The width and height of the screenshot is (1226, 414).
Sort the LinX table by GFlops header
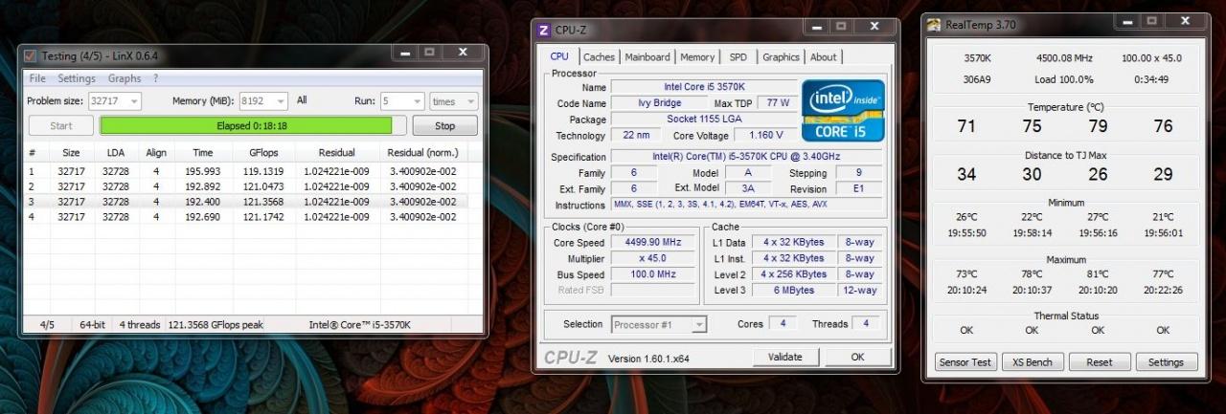point(263,152)
